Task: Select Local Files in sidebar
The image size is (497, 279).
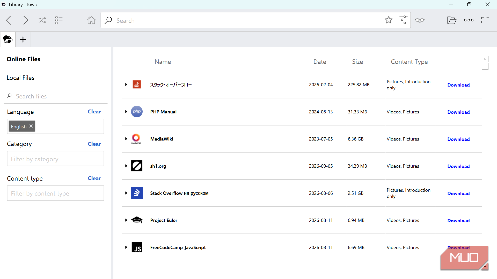Action: point(20,78)
